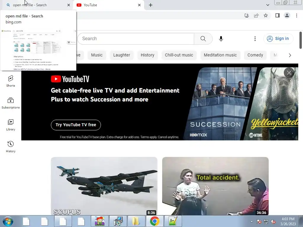303x227 pixels.
Task: Click the page vertical scrollbar
Action: click(x=301, y=40)
